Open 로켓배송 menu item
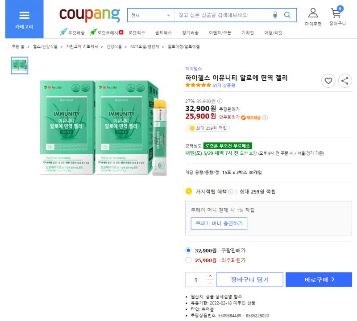 72,32
